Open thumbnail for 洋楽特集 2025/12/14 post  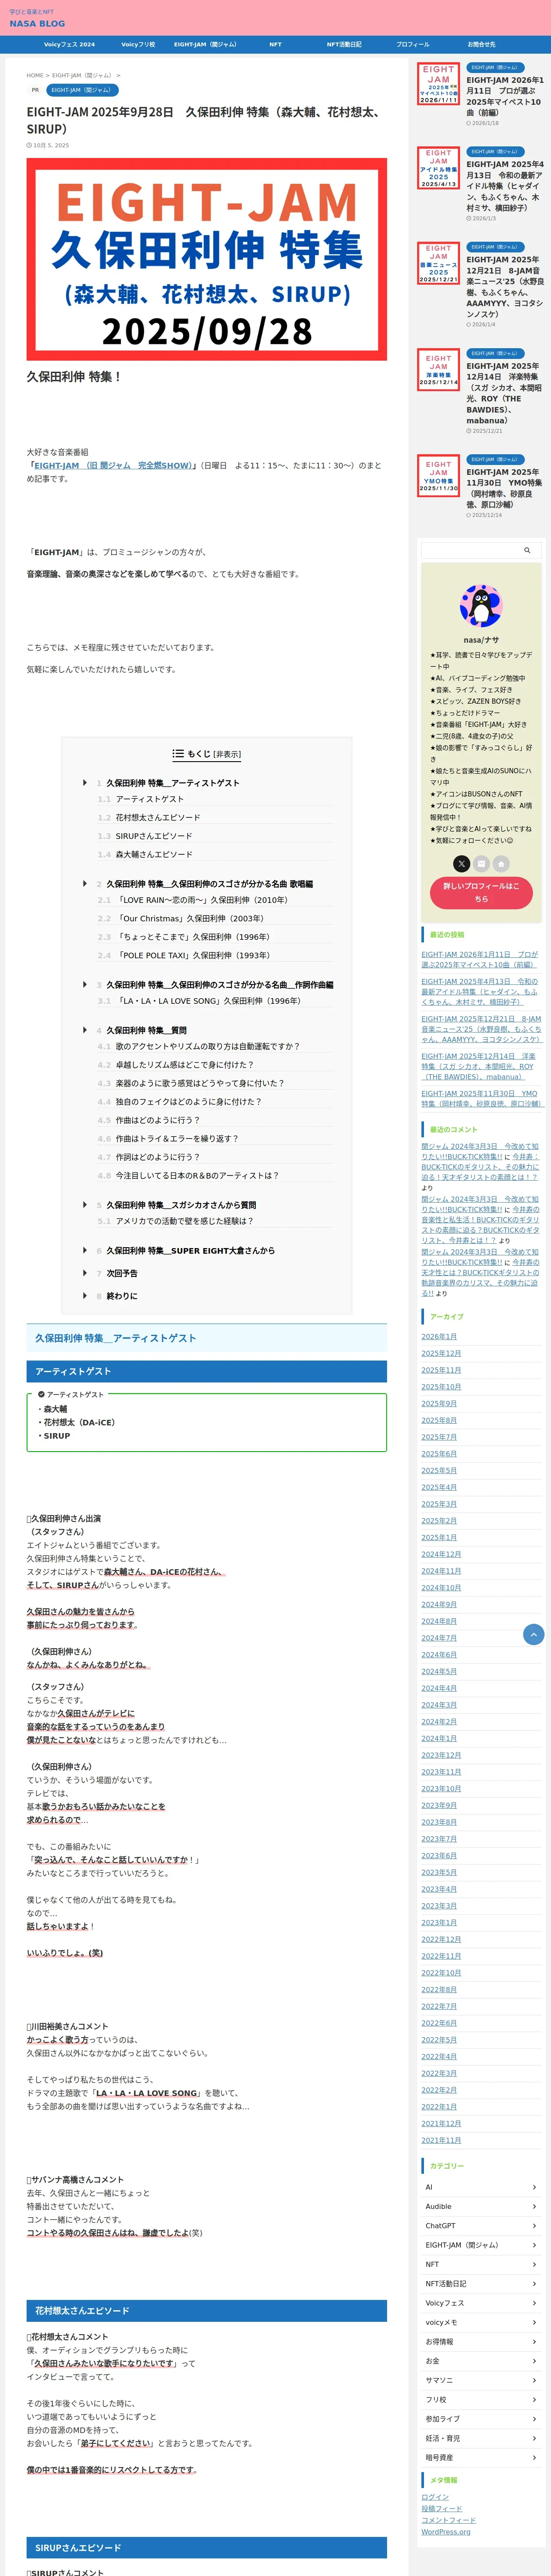point(439,370)
